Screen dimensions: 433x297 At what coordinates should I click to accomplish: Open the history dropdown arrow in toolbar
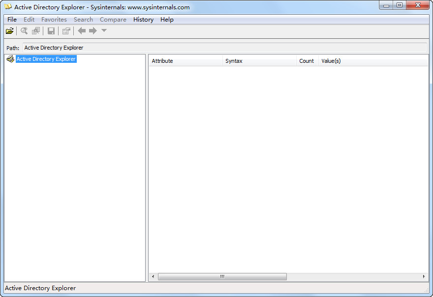click(x=104, y=30)
